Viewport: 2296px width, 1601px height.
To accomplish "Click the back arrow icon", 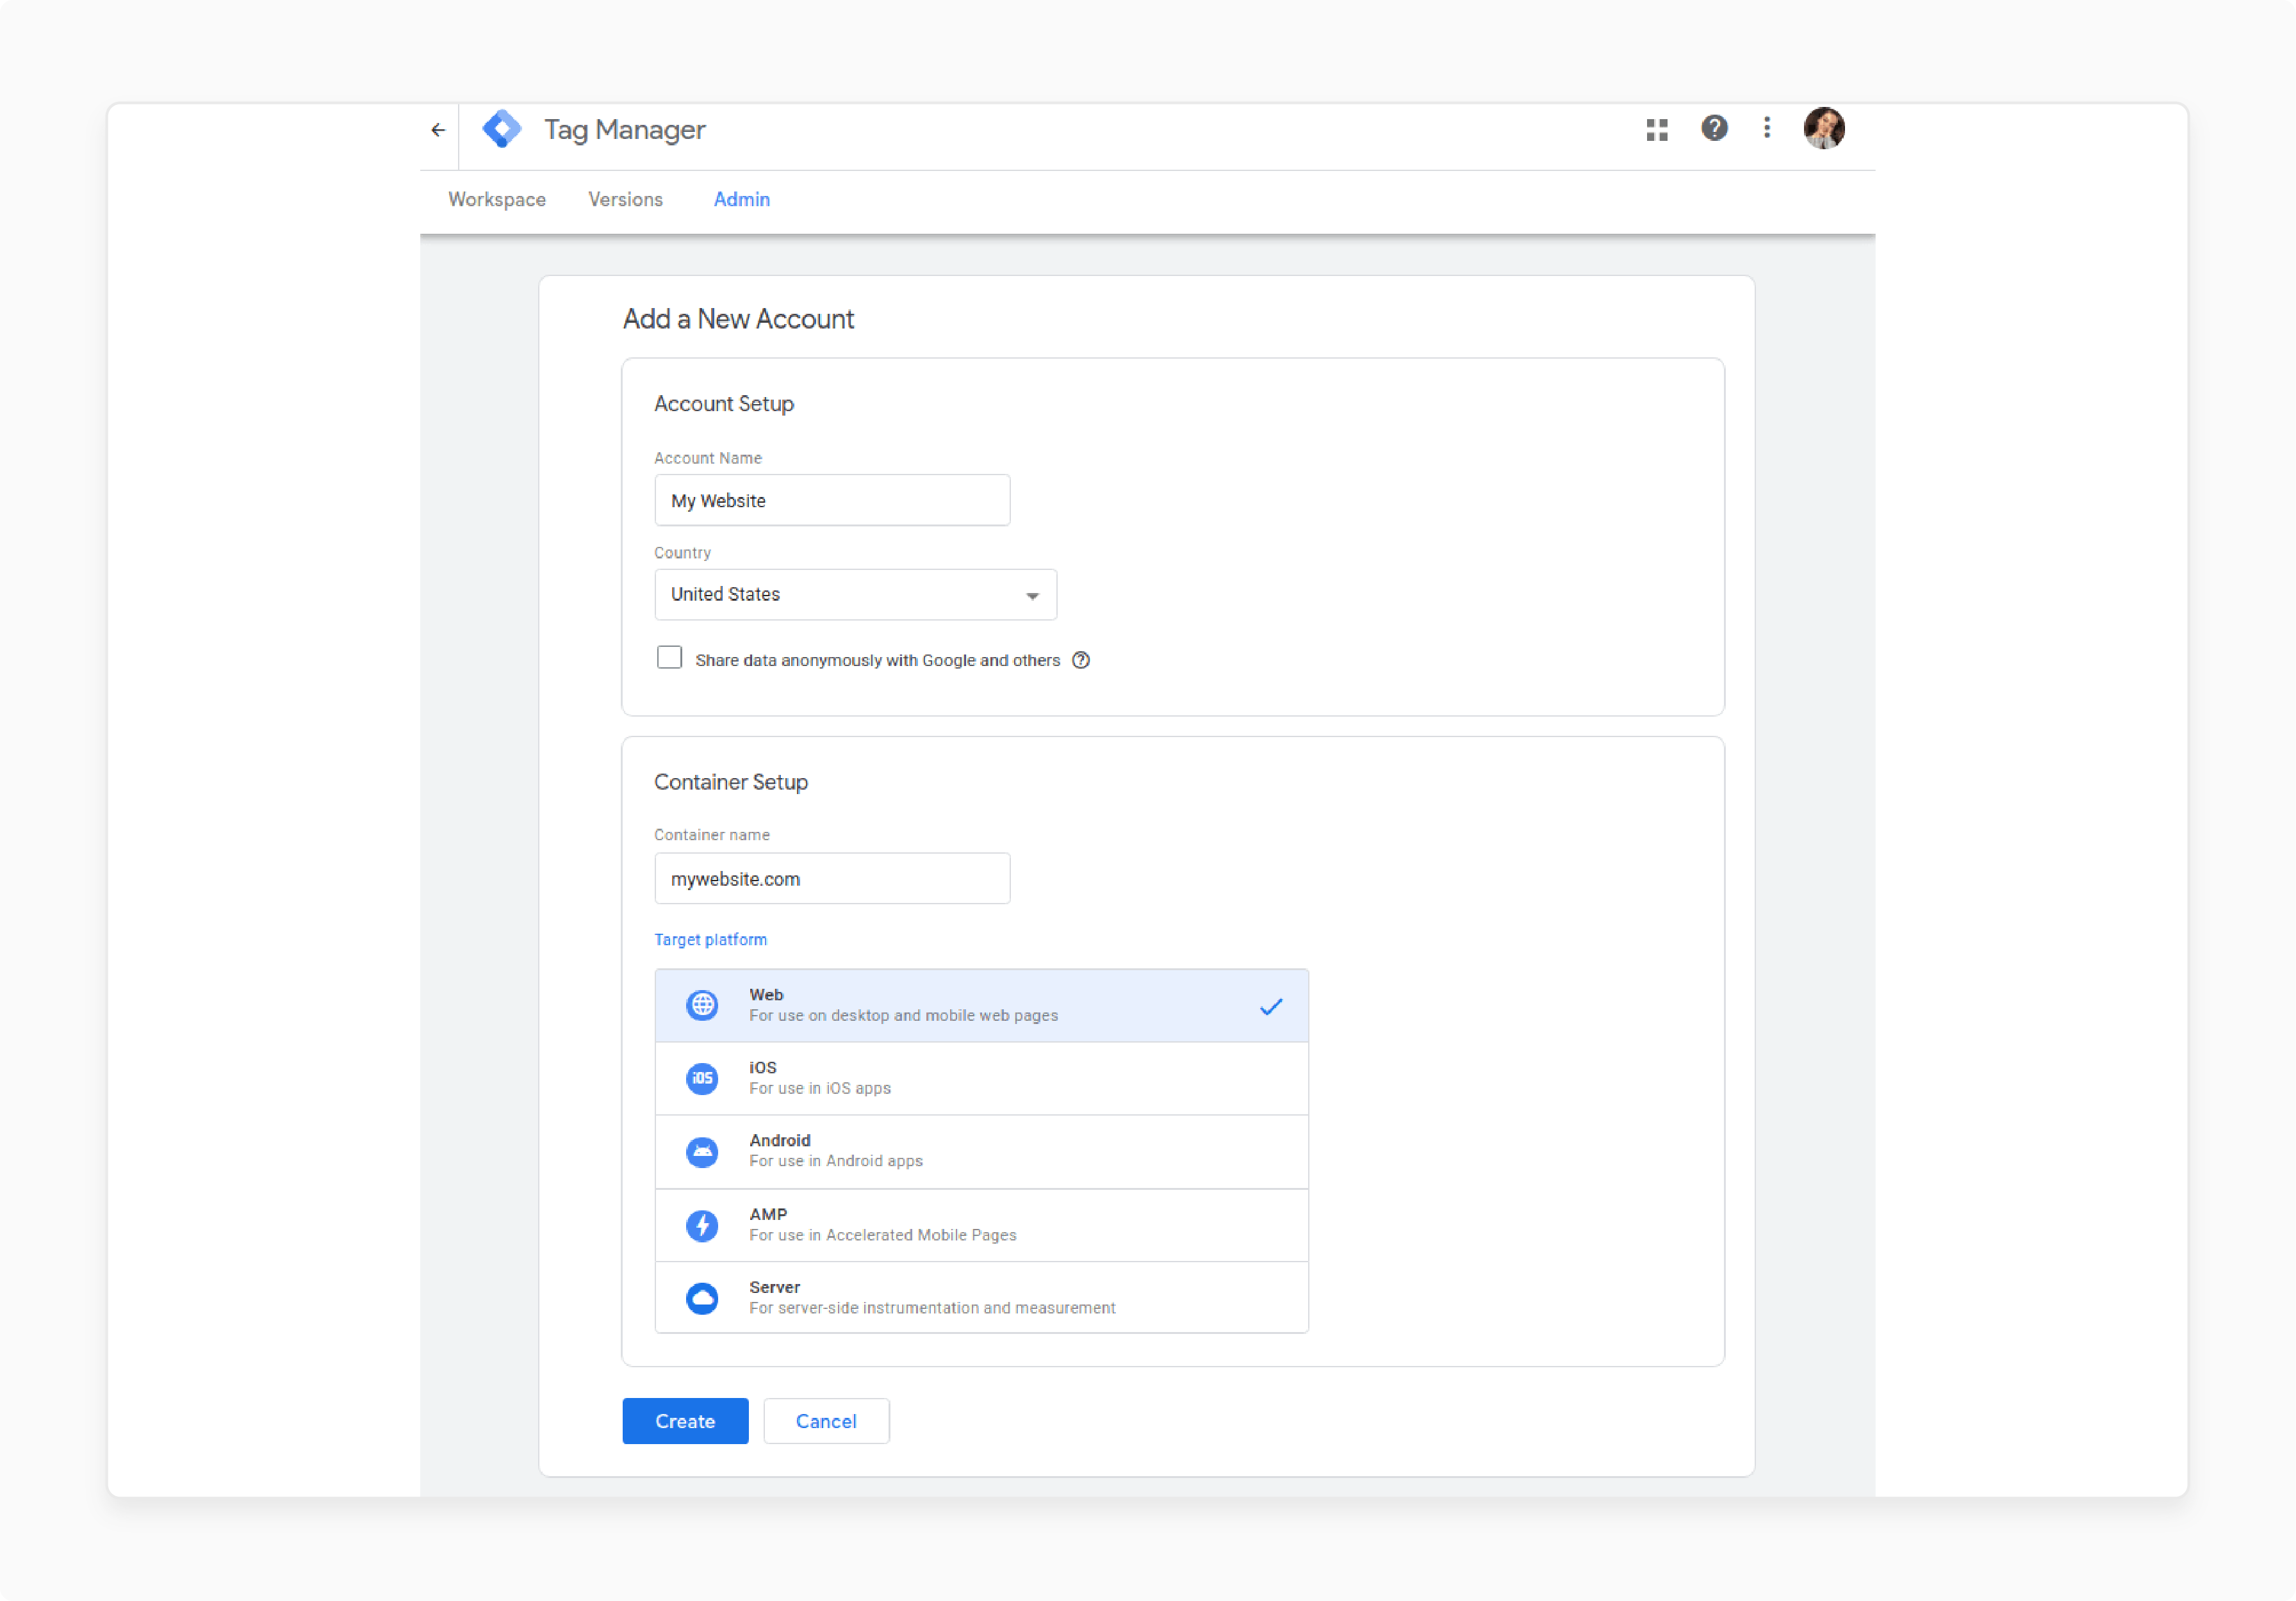I will click(x=438, y=130).
